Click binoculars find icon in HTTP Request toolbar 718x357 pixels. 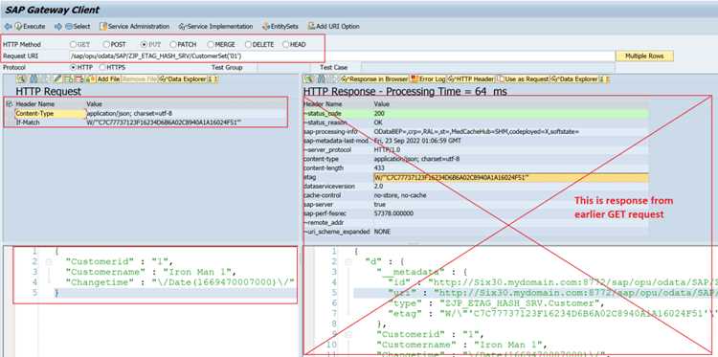[x=34, y=79]
